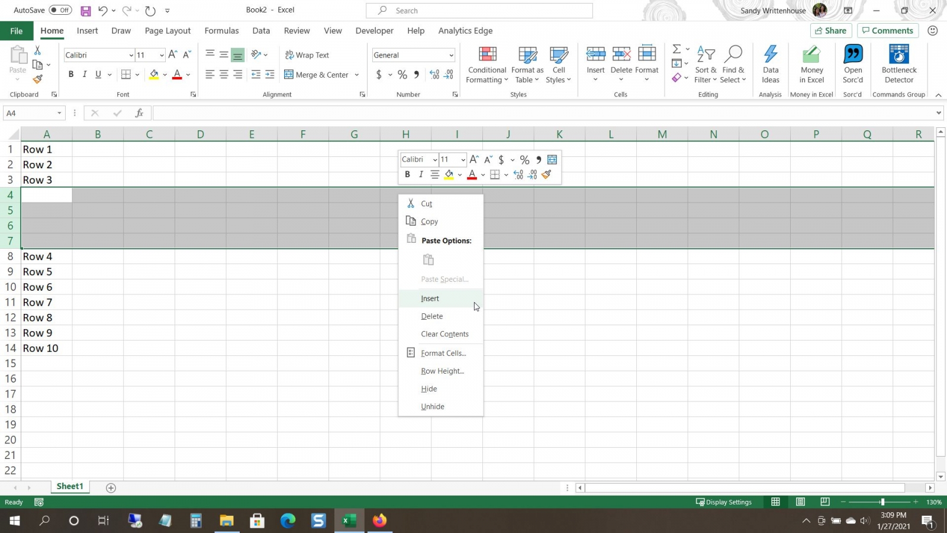Viewport: 947px width, 533px height.
Task: Open the Formulas ribbon tab
Action: click(x=221, y=31)
